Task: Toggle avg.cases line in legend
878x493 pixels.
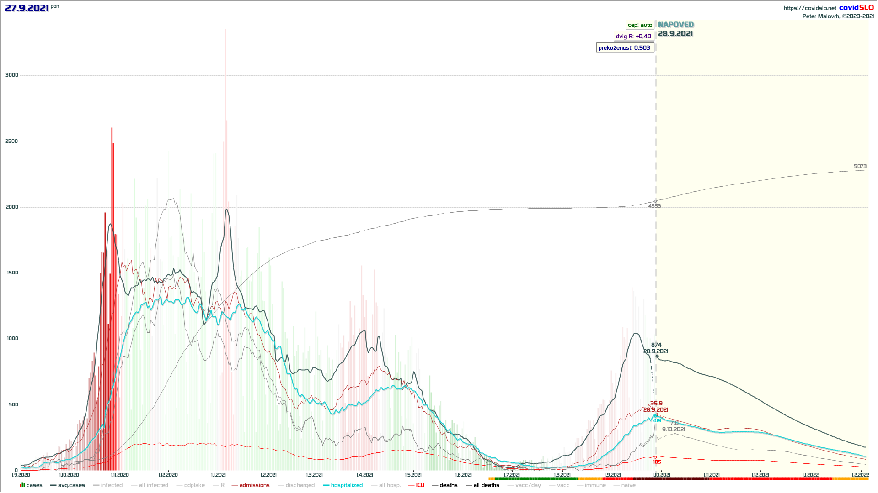Action: (x=68, y=485)
